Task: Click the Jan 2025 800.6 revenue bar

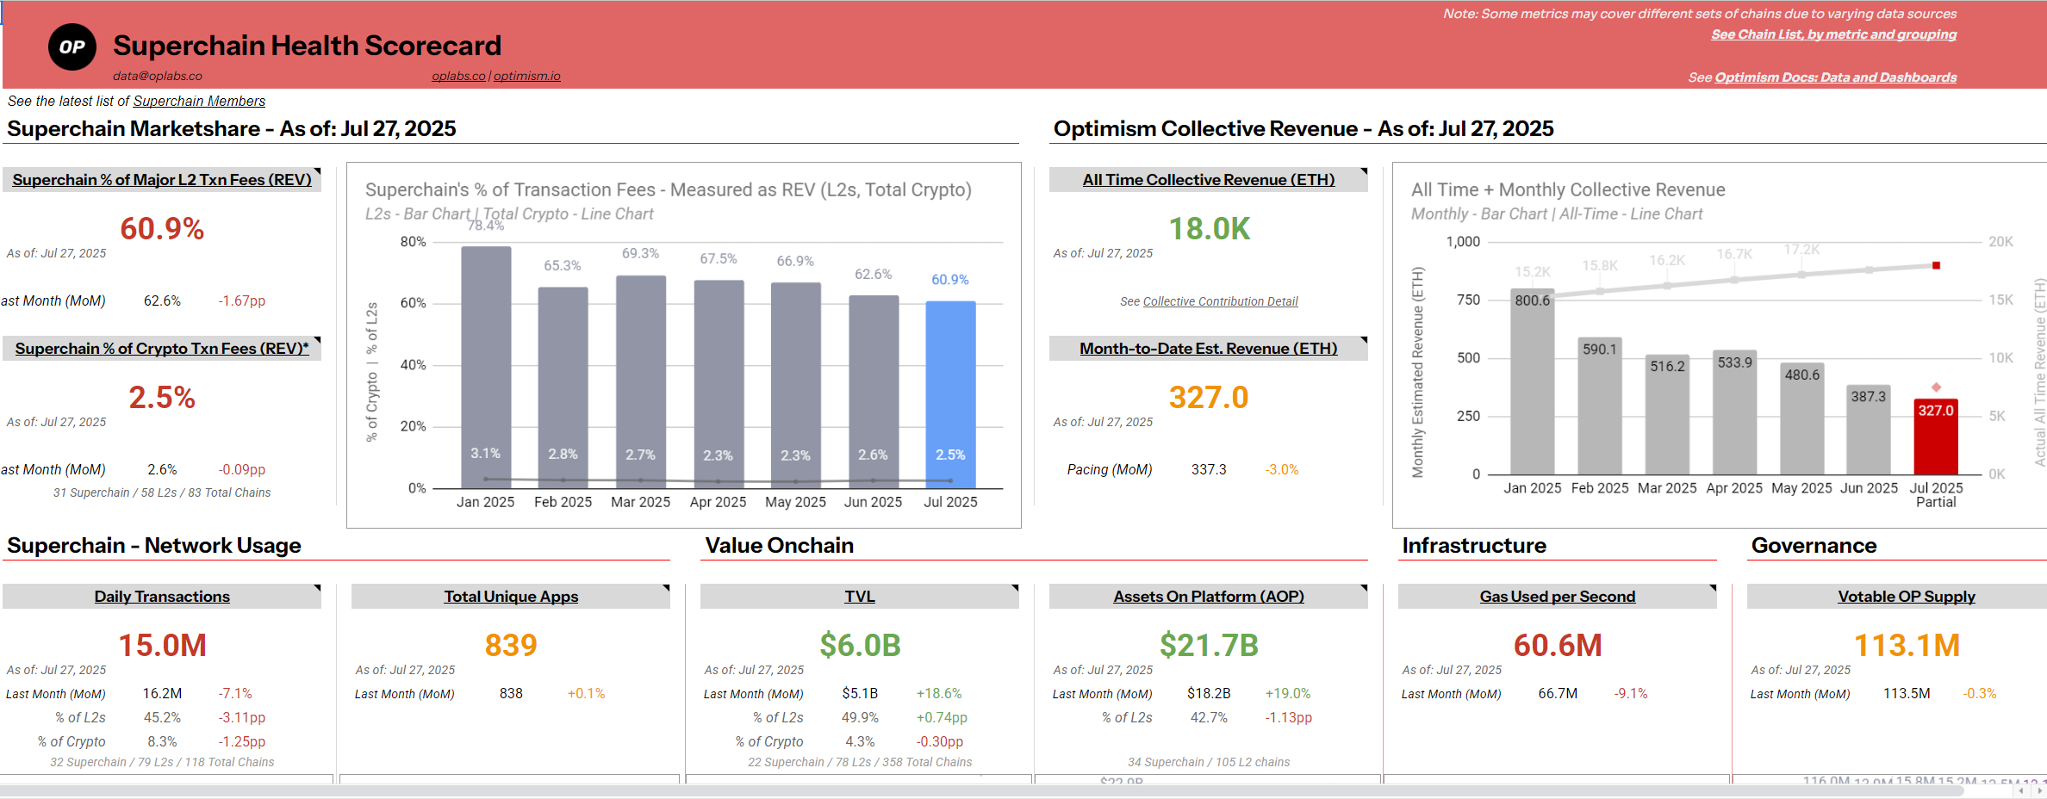Action: click(x=1533, y=381)
